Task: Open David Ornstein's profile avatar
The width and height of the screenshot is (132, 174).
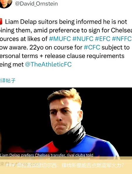Action: coord(6,3)
